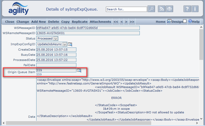Screen dimensions: 205x126
Task: Click the ProcessedDate field
Action: [56, 60]
